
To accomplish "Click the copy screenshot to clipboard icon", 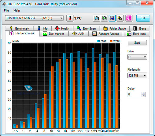I will pos(104,18).
